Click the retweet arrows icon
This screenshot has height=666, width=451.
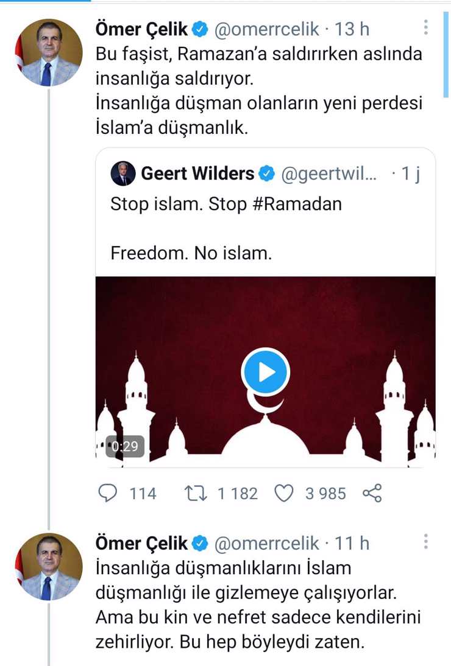[x=195, y=493]
